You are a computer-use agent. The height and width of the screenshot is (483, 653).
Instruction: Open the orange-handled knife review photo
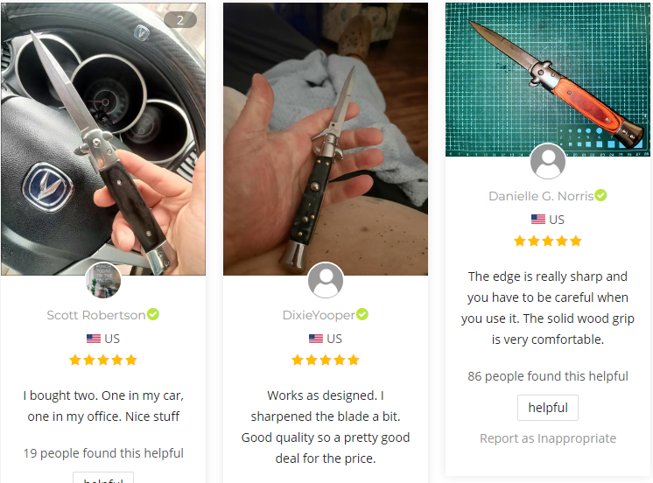[548, 80]
